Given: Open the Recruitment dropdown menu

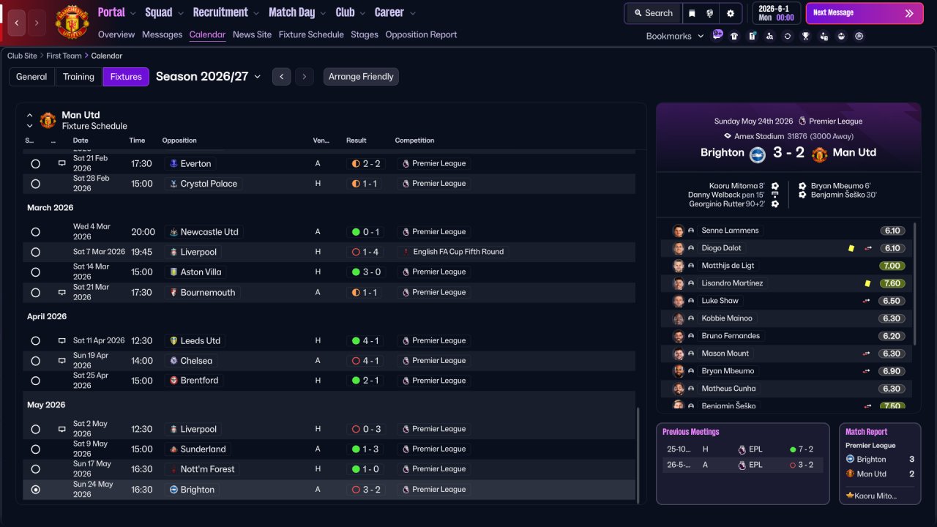Looking at the screenshot, I should click(x=225, y=12).
